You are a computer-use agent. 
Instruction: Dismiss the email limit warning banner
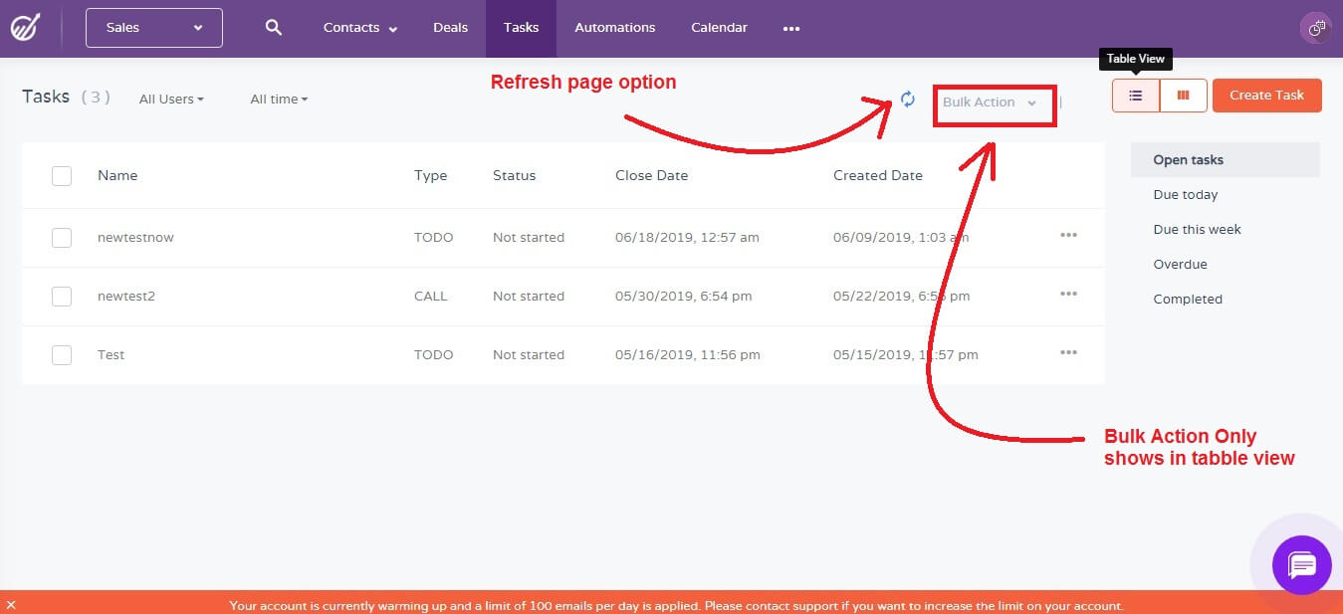[11, 605]
